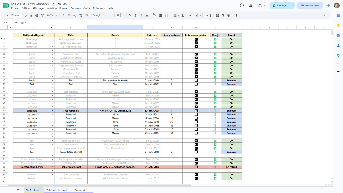
Task: Uncheck completion box for Soirée Aymeric
Action: pyautogui.click(x=196, y=54)
